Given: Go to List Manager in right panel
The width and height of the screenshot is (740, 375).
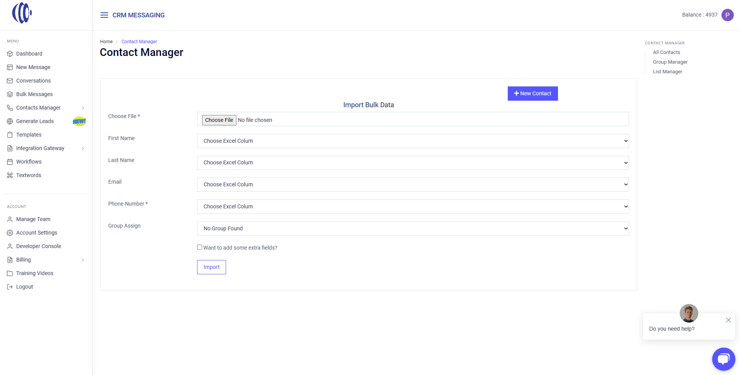Looking at the screenshot, I should 667,72.
